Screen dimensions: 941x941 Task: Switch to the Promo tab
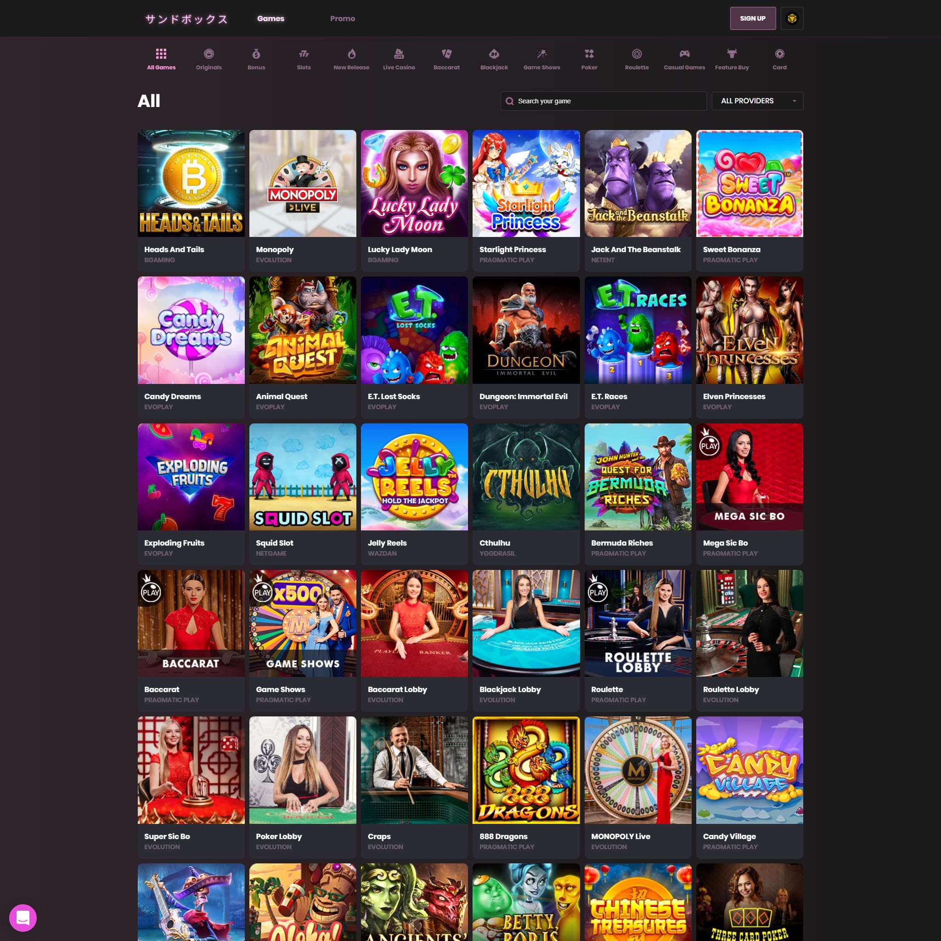tap(343, 18)
